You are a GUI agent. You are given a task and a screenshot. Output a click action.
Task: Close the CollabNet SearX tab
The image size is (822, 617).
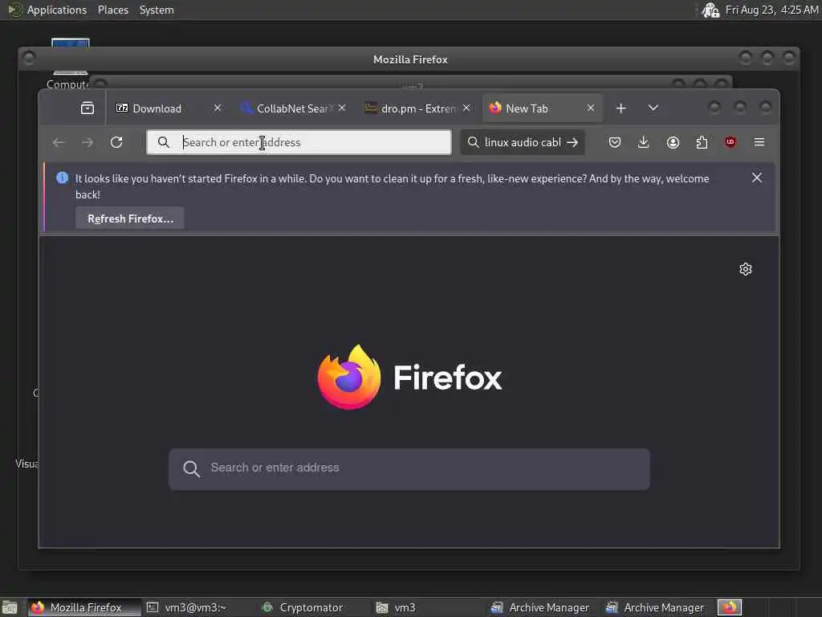(342, 108)
